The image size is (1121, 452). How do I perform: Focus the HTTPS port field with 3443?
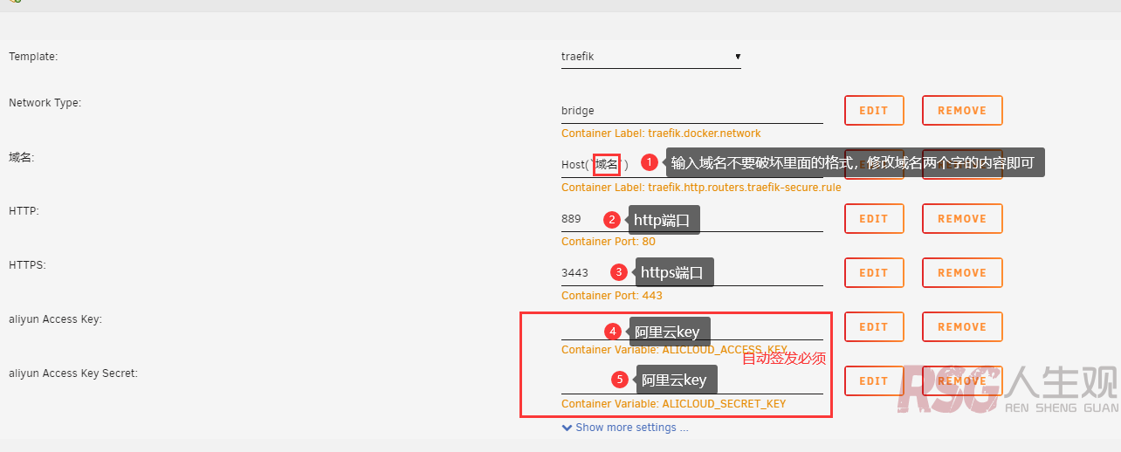tap(692, 273)
